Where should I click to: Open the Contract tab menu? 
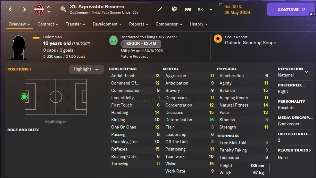click(48, 24)
